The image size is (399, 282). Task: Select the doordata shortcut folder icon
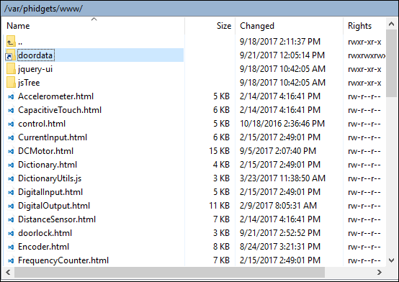pos(11,55)
